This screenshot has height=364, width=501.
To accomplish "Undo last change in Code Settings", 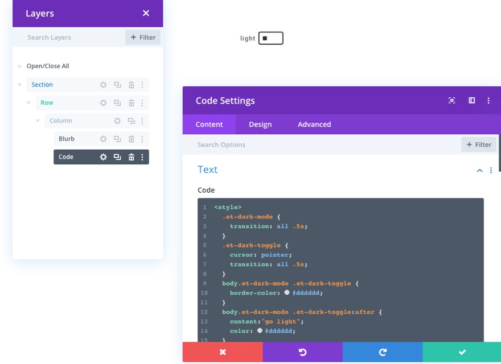I will pos(302,352).
